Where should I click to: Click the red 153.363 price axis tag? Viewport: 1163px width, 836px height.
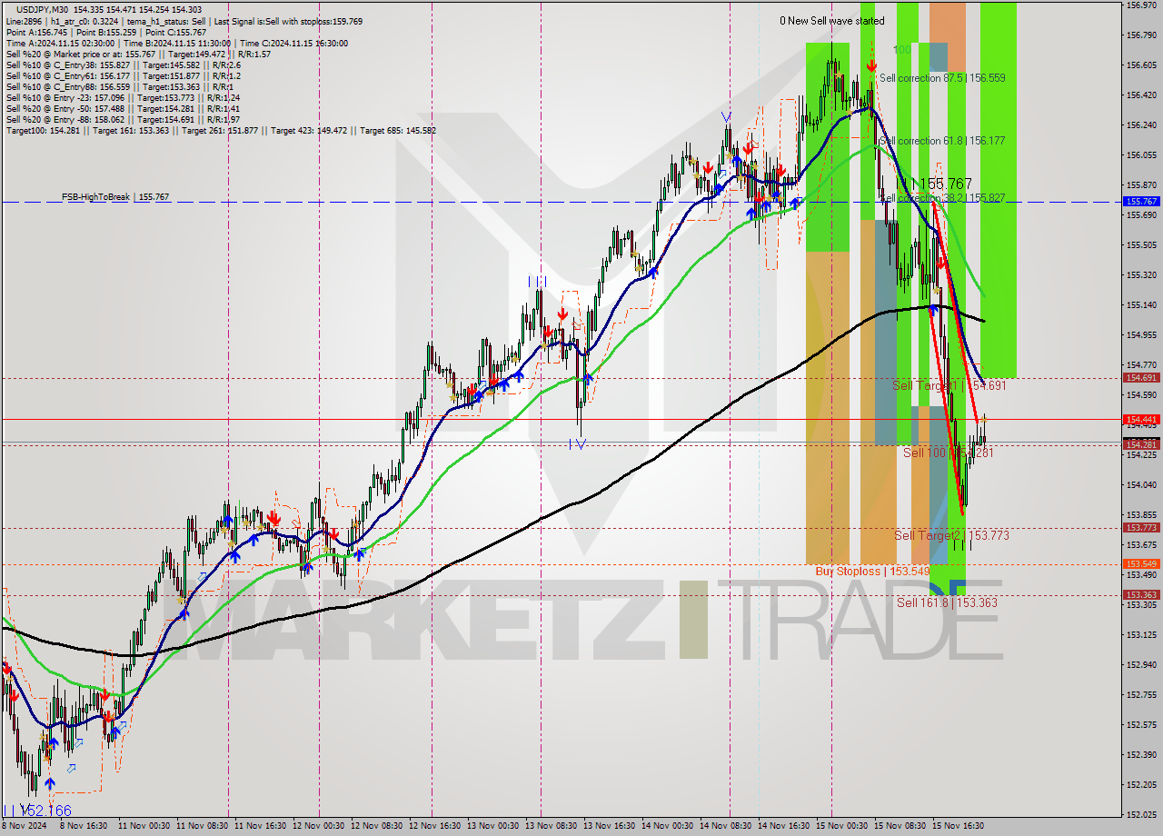1141,594
